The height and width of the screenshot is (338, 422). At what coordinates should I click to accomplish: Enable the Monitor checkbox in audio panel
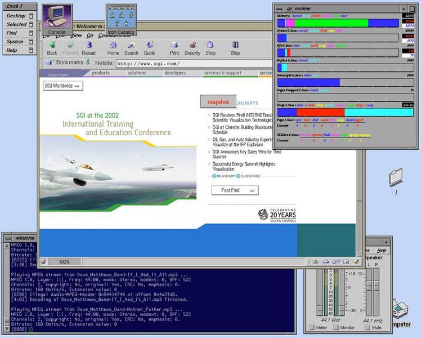pyautogui.click(x=335, y=327)
